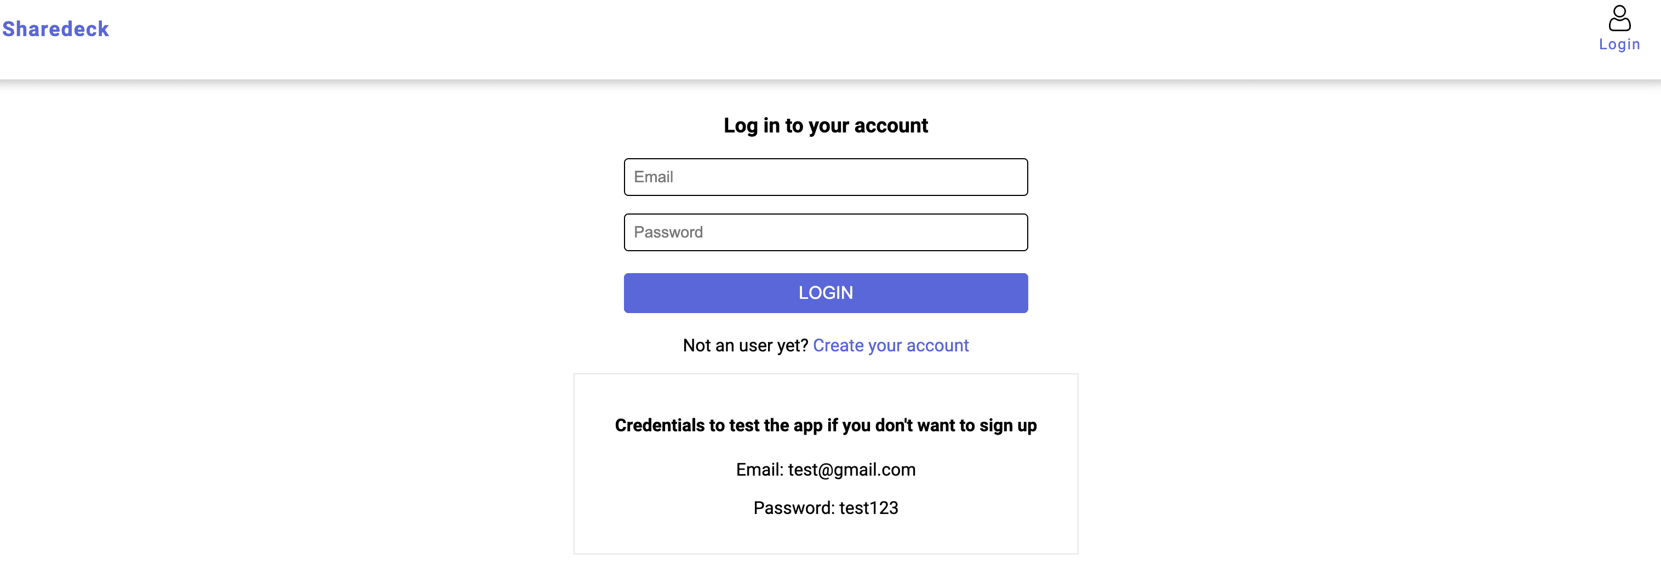Click the Email placeholder text
The image size is (1661, 578).
[x=653, y=177]
